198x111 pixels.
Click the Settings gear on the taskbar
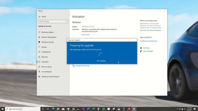(x=134, y=109)
